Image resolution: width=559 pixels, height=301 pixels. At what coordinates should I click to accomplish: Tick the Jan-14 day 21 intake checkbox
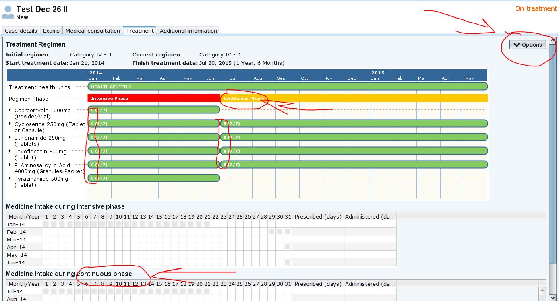207,224
